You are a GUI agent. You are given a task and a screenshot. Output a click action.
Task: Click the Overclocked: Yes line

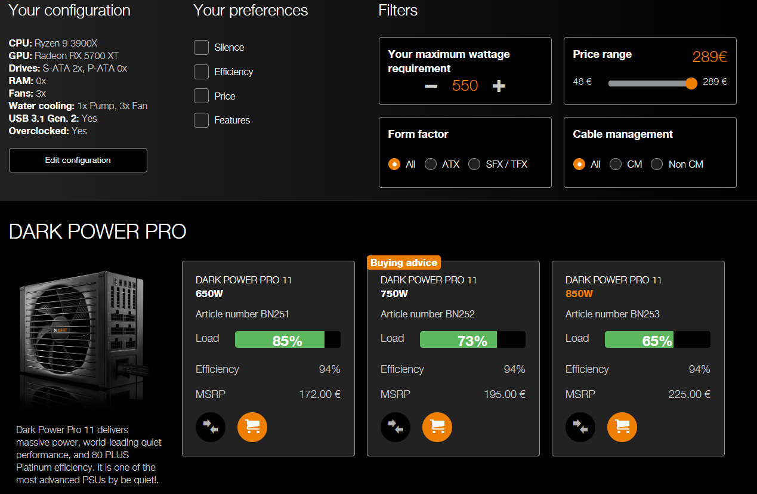(48, 131)
